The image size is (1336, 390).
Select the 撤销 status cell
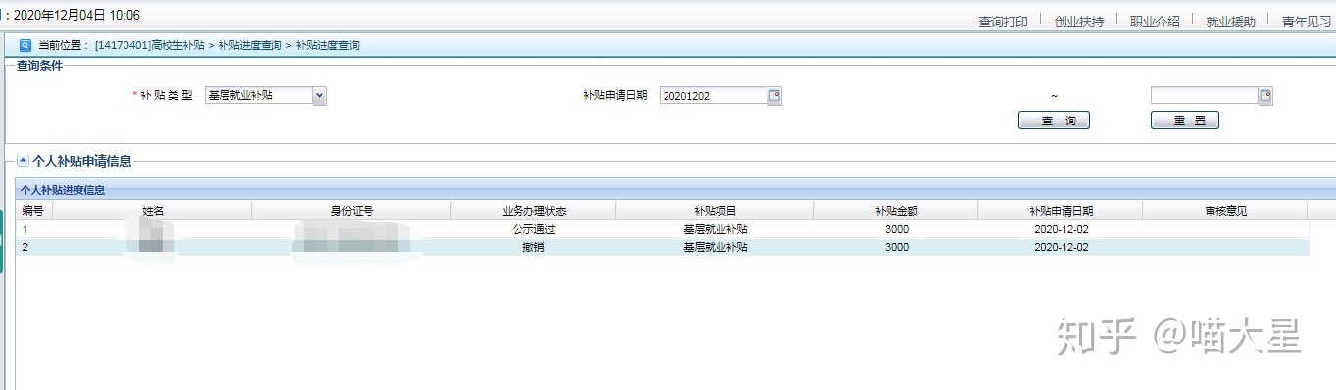[x=533, y=248]
